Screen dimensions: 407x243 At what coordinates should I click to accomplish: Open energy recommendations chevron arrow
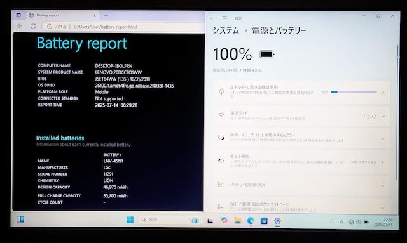pos(383,93)
